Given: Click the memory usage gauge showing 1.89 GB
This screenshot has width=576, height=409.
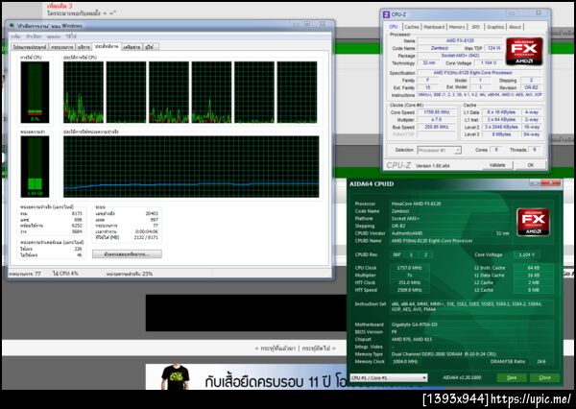Looking at the screenshot, I should pos(35,167).
